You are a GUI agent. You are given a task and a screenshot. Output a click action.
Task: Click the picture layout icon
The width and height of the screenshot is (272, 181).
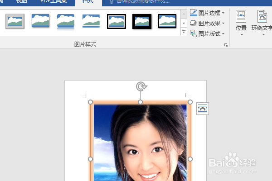click(193, 33)
